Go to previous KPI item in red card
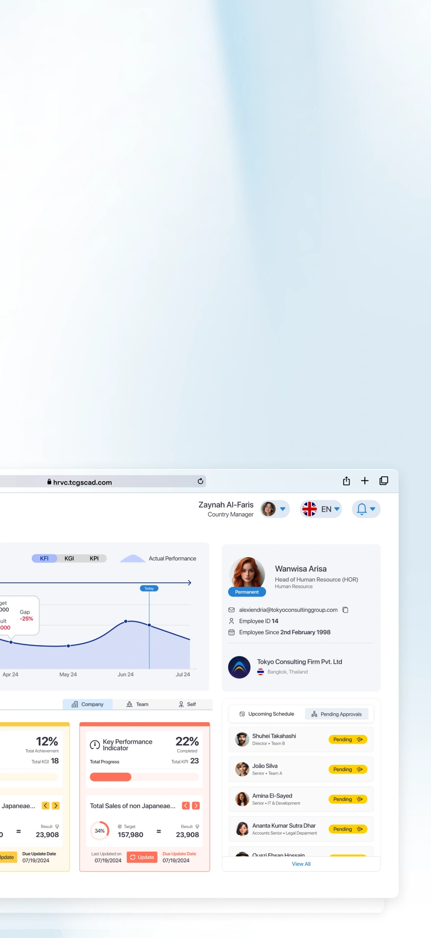Image resolution: width=431 pixels, height=938 pixels. click(x=186, y=806)
